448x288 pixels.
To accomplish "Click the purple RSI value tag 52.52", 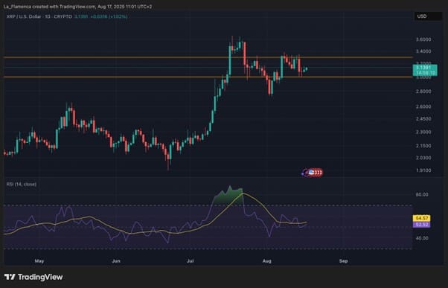I will point(422,225).
